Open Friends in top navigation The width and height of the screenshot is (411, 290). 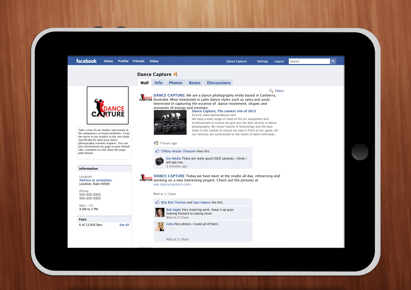(138, 61)
